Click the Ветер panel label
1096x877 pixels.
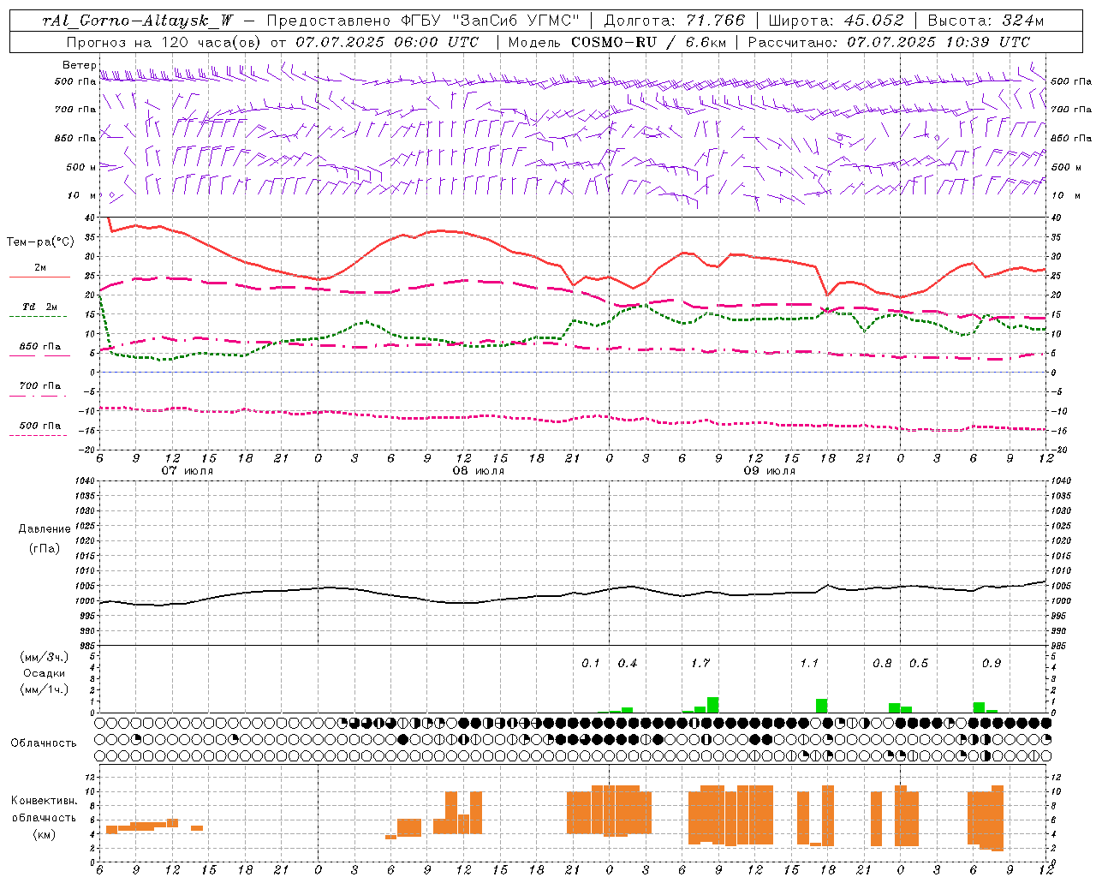pyautogui.click(x=79, y=65)
